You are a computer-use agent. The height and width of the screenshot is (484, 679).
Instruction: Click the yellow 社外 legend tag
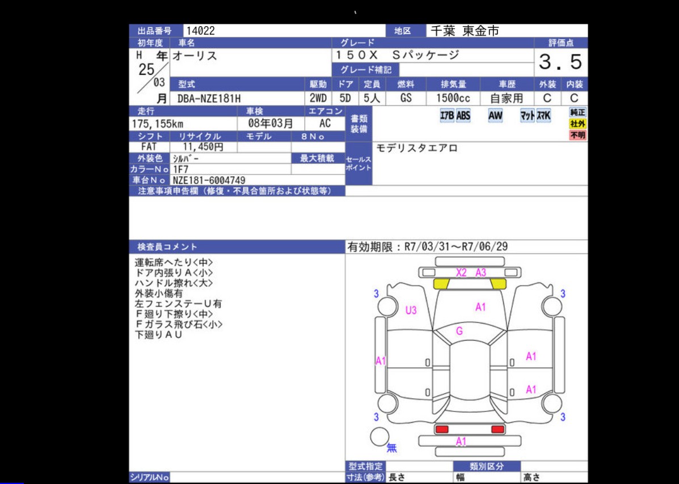pyautogui.click(x=577, y=124)
